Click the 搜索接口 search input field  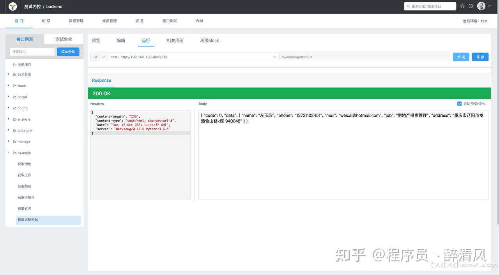coord(32,51)
